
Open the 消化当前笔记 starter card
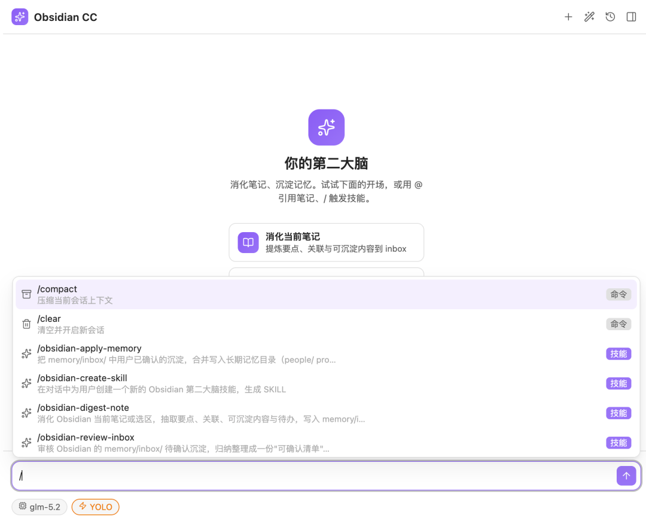pyautogui.click(x=327, y=242)
